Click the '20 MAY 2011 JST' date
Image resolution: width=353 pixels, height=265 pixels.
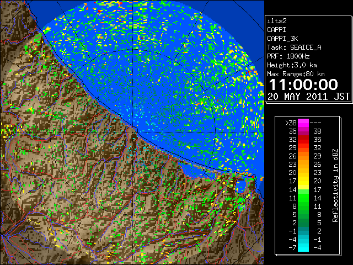308,97
